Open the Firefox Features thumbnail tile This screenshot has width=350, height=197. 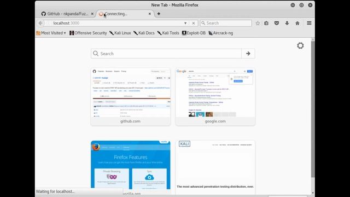pyautogui.click(x=131, y=167)
